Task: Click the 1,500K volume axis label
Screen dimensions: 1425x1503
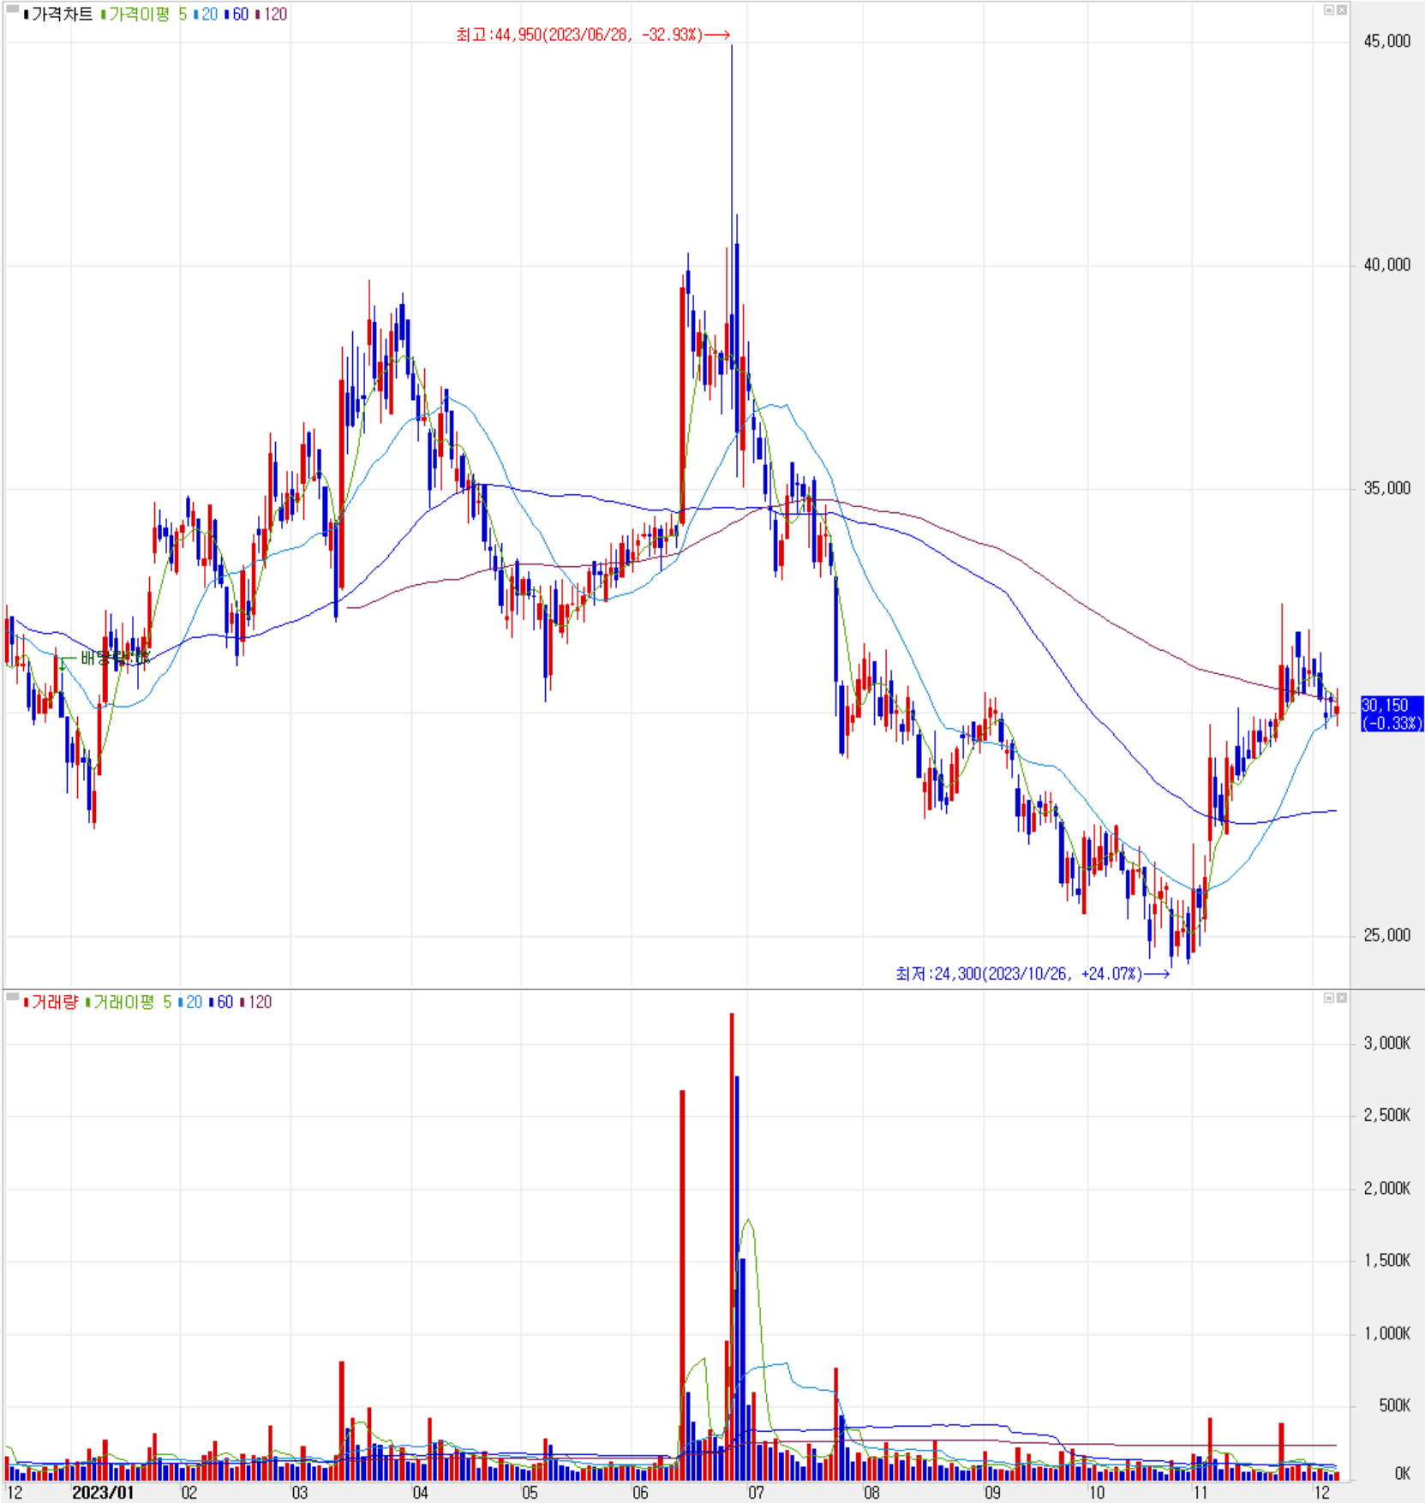Action: 1386,1260
